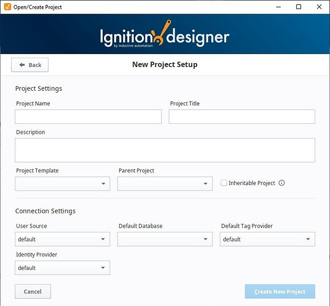Minimize the Open/Create Project window
This screenshot has height=306, width=330.
pyautogui.click(x=278, y=7)
